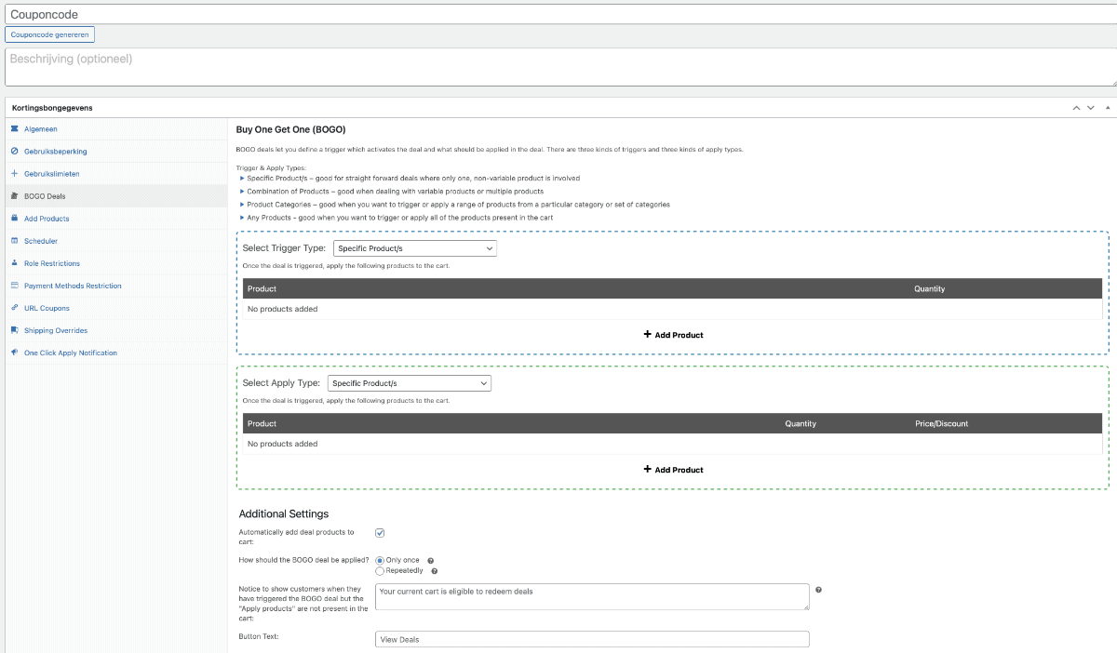This screenshot has width=1117, height=653.
Task: Click help icon beside the notice textarea
Action: pyautogui.click(x=818, y=590)
